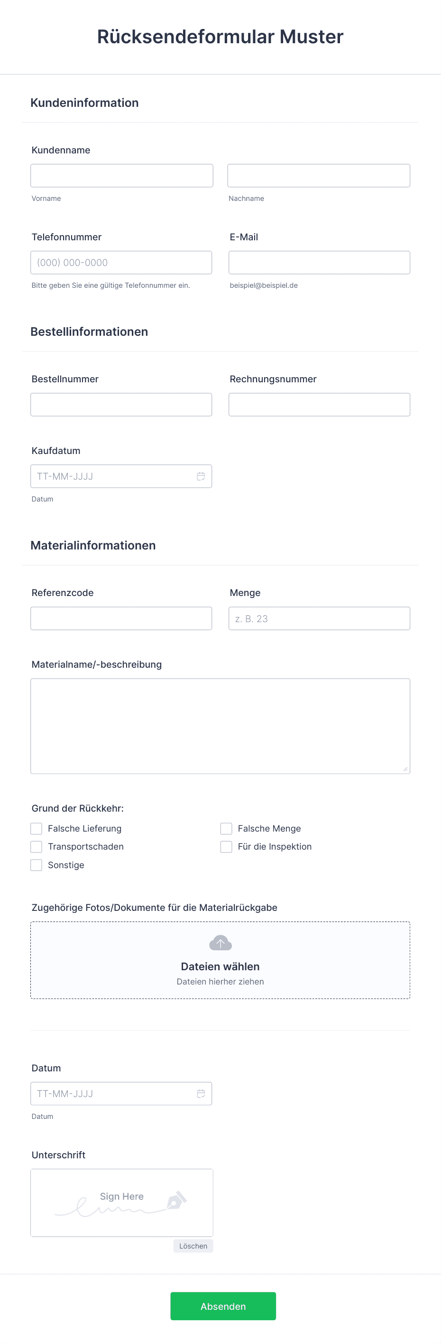The image size is (441, 1344).
Task: Click Dateien wählen upload area
Action: point(220,960)
